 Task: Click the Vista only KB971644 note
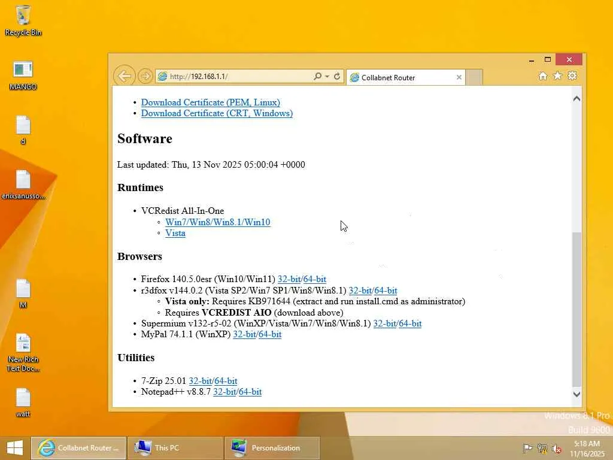coord(315,301)
